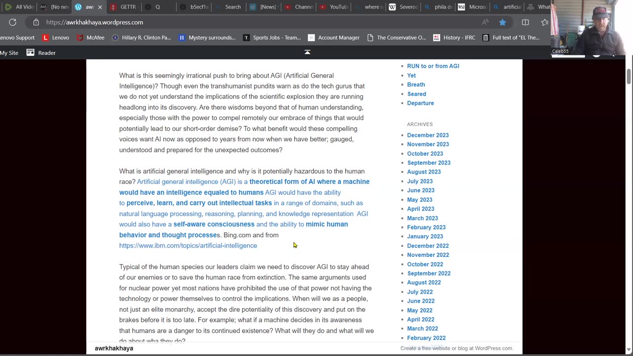Close the active awrkhakhaya tab
633x356 pixels.
click(x=99, y=7)
